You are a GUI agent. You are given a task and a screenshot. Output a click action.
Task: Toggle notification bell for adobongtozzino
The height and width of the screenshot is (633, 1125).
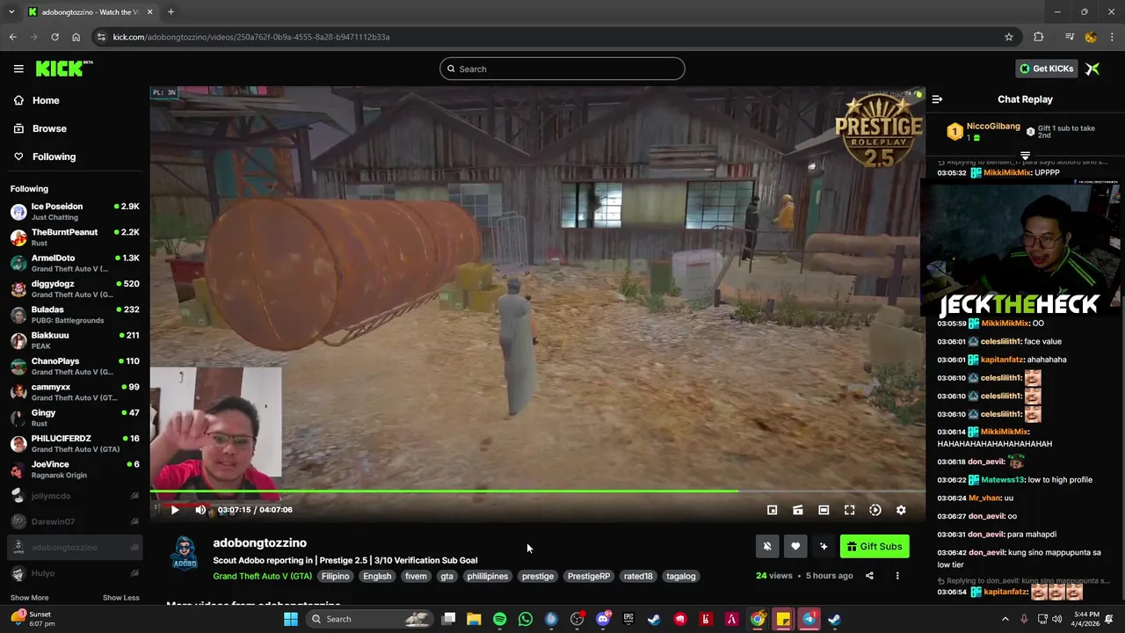767,546
